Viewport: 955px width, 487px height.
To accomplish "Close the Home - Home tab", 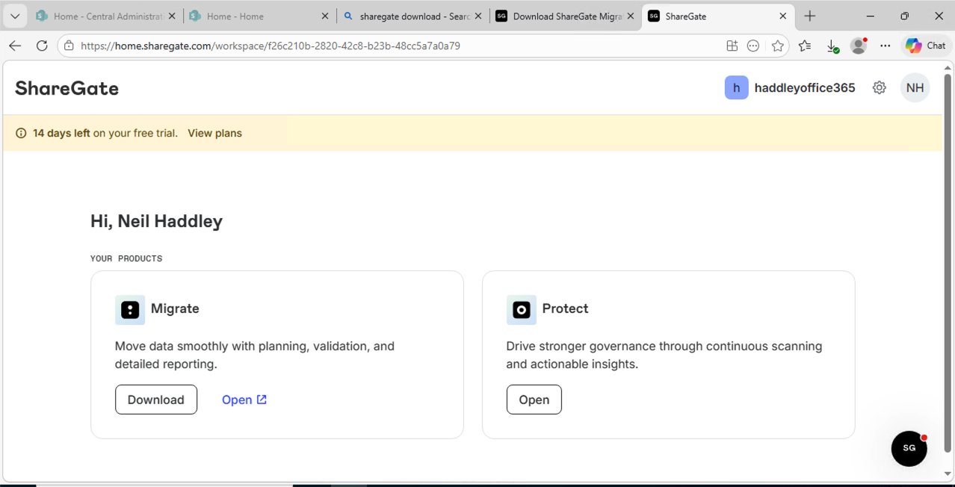I will pyautogui.click(x=325, y=16).
